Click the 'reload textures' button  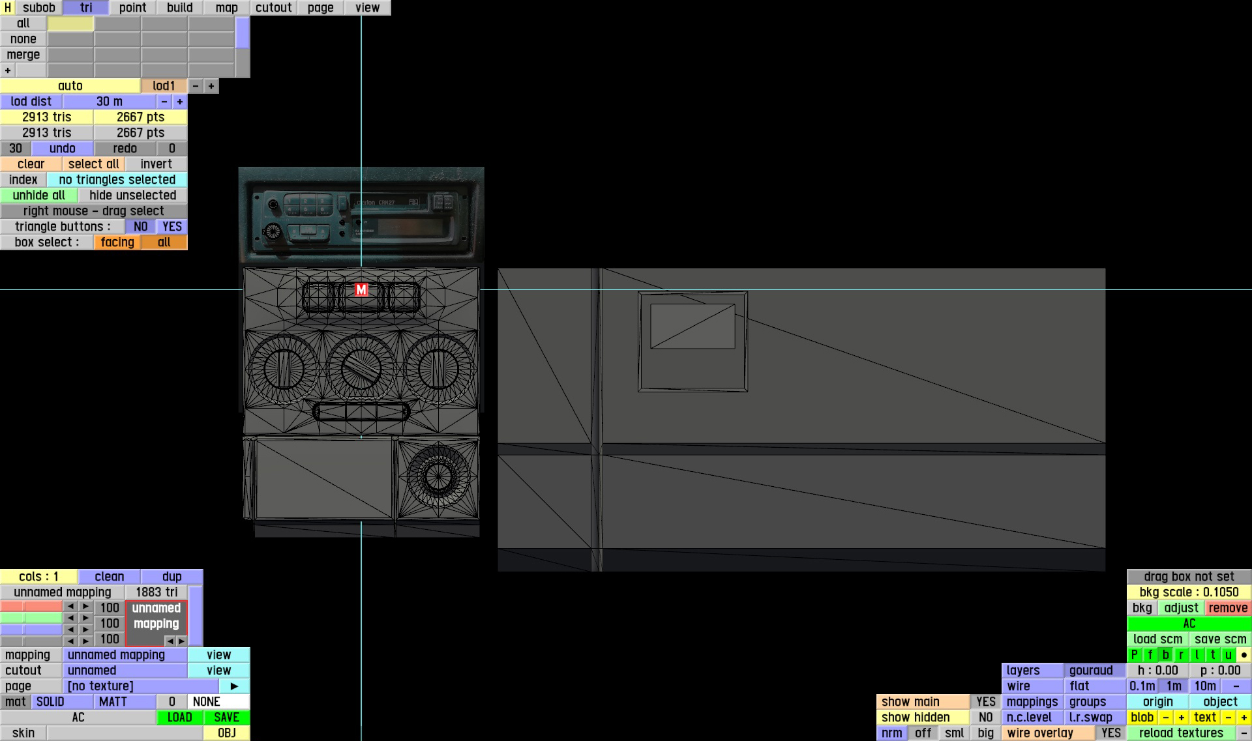[x=1181, y=733]
